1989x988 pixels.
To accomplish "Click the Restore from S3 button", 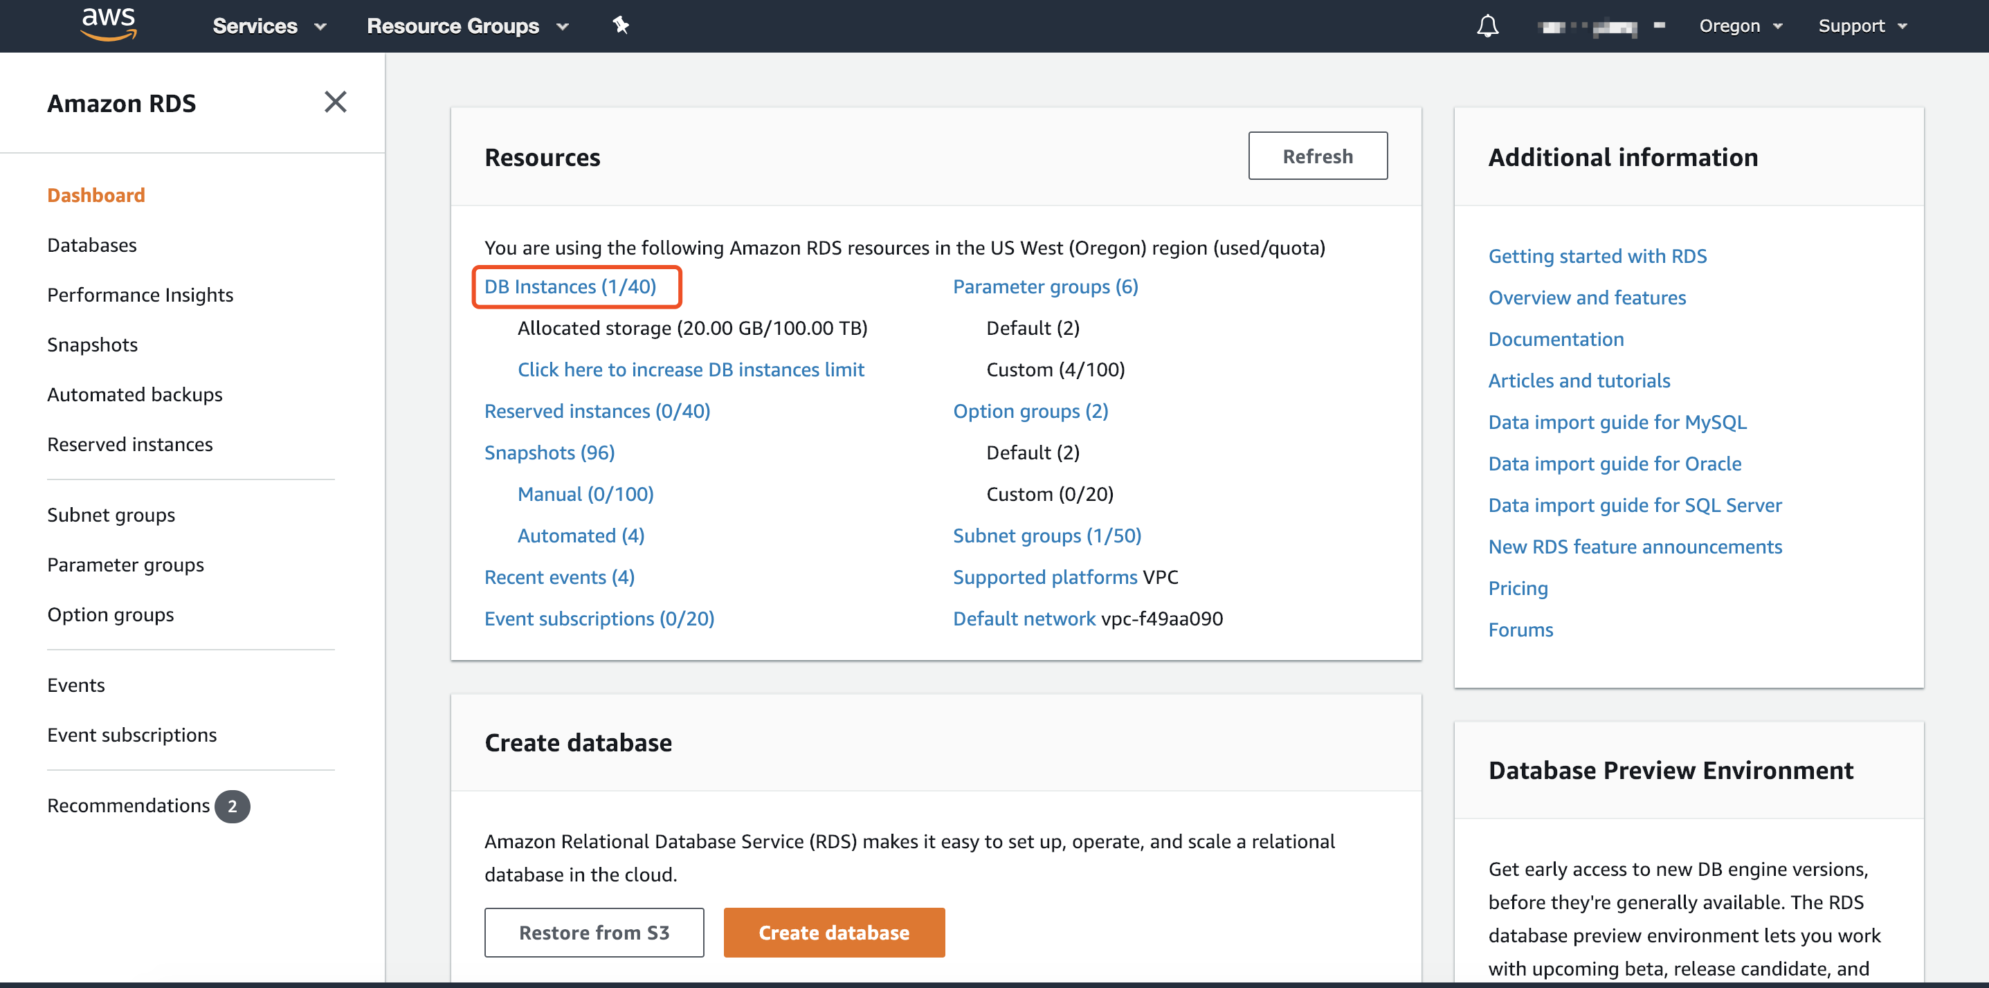I will pos(594,933).
